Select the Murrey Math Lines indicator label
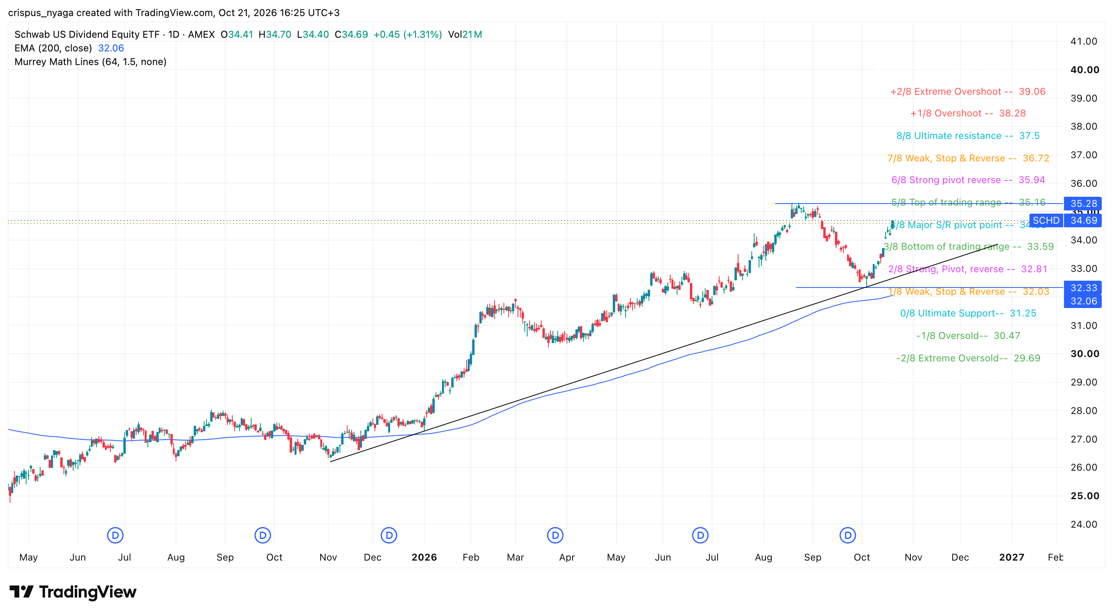Screen dimensions: 1113x616 coord(90,62)
